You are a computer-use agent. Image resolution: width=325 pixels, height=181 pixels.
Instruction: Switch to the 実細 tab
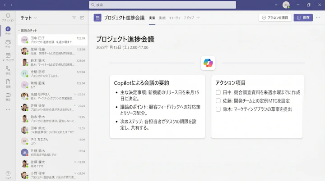(162, 18)
